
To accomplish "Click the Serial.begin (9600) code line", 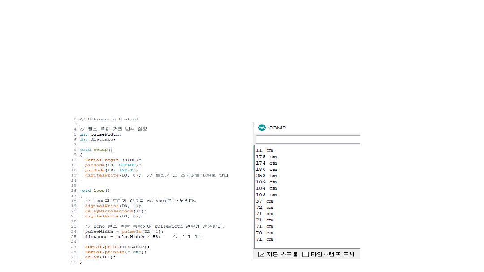I will click(x=113, y=160).
